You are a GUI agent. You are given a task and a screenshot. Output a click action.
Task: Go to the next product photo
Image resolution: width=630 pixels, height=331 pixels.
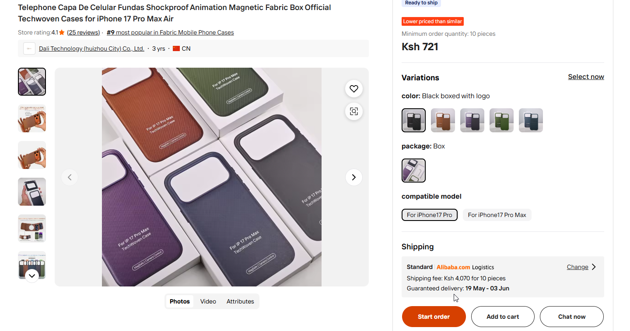coord(354,177)
